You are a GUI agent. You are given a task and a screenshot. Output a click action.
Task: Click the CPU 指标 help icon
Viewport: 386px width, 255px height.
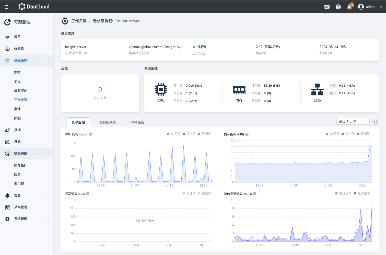click(x=90, y=134)
